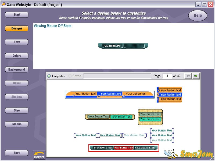Close the Xara Webstyle window

pos(211,5)
